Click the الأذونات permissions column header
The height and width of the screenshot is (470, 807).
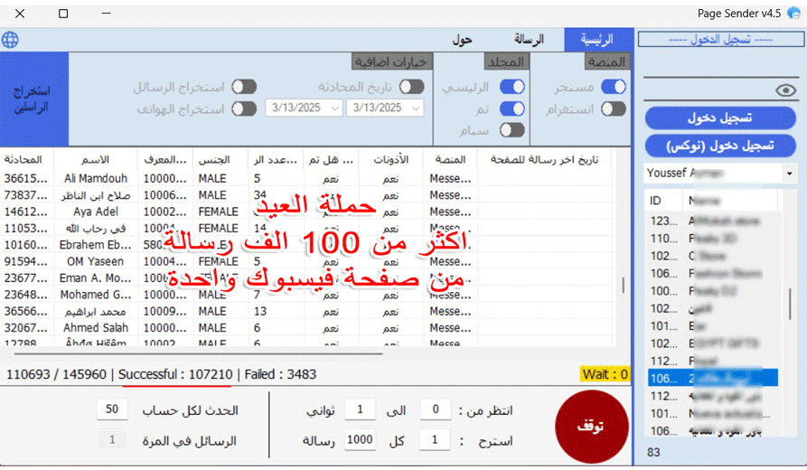tap(390, 160)
